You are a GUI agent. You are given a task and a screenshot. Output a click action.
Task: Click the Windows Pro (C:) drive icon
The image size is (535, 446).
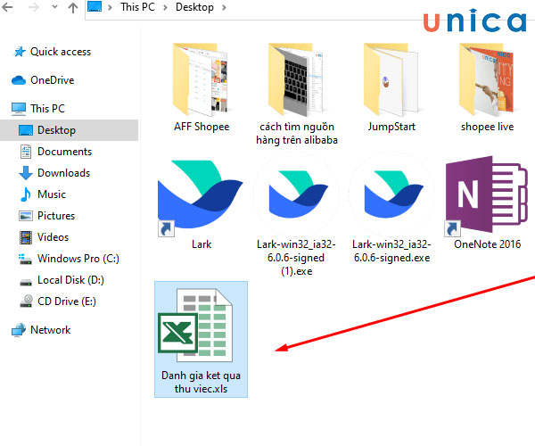coord(25,260)
